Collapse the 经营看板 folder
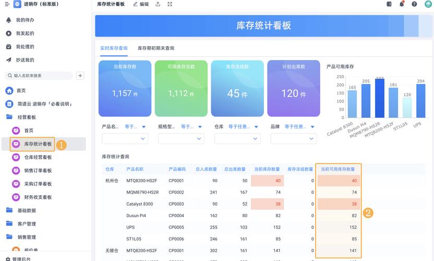Viewport: 434px width, 261px height. 21,117
